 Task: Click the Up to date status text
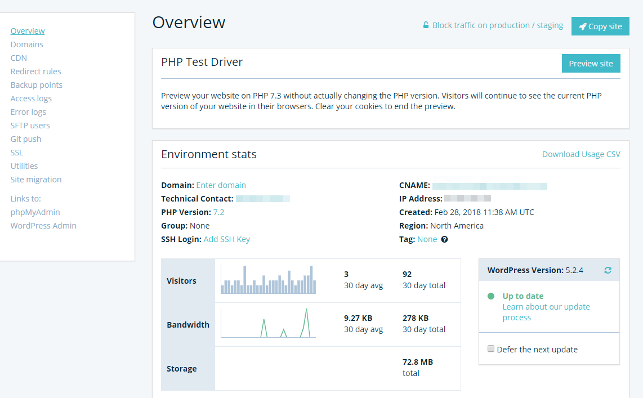click(x=523, y=296)
